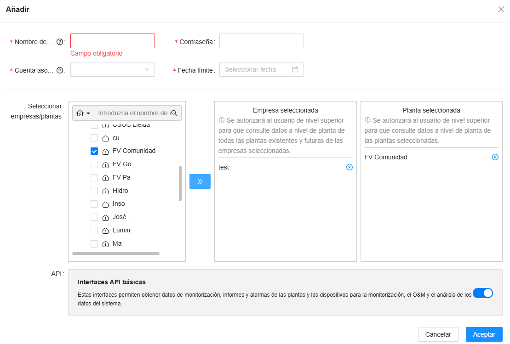The image size is (510, 344).
Task: Click the Aceptar button
Action: (x=484, y=334)
